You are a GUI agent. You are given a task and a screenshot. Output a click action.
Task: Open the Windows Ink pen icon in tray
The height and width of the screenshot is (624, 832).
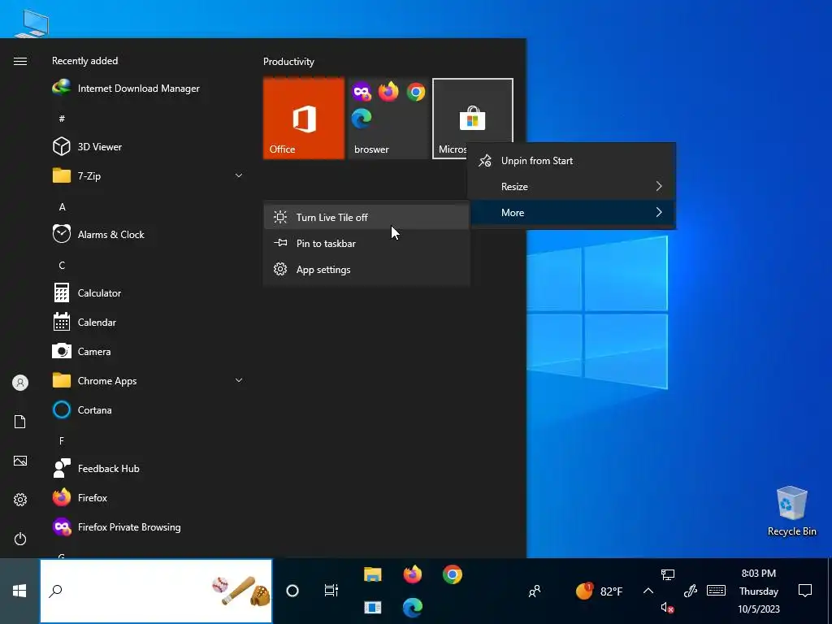(690, 590)
